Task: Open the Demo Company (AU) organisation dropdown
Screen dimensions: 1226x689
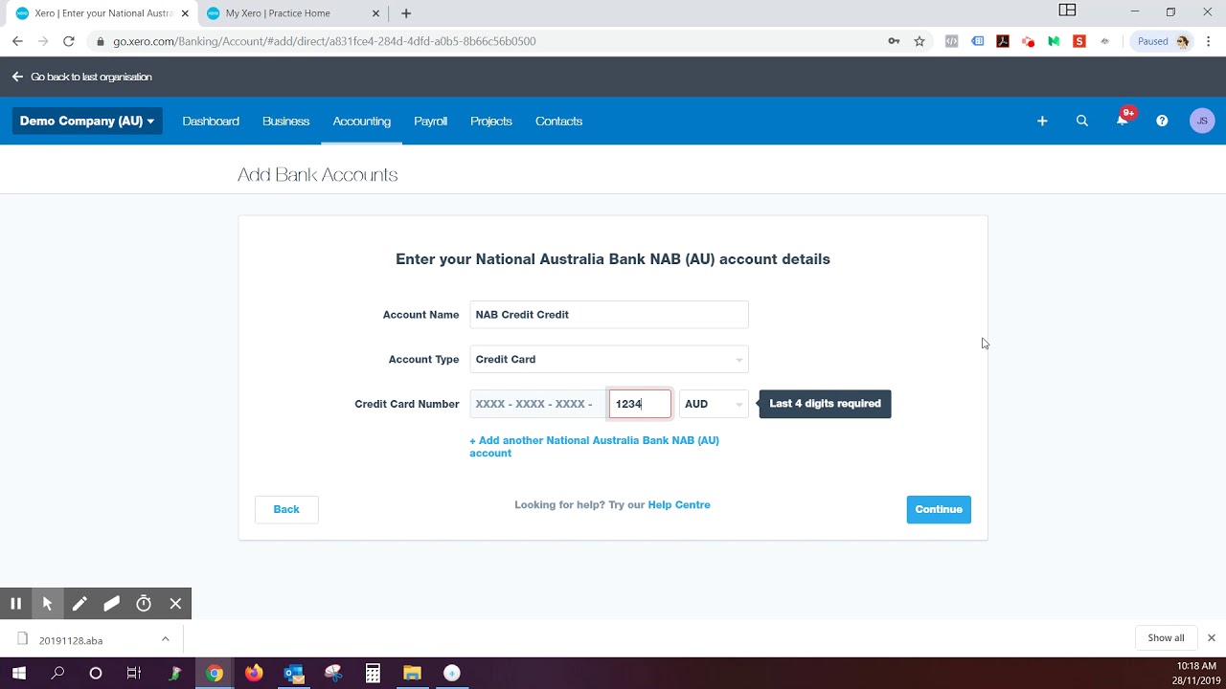Action: 87,122
